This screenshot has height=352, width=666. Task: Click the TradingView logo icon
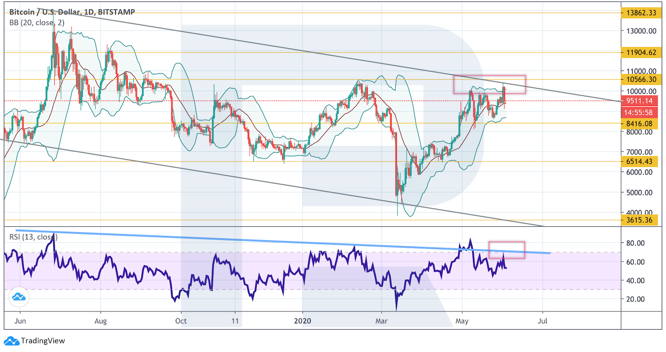pyautogui.click(x=11, y=341)
